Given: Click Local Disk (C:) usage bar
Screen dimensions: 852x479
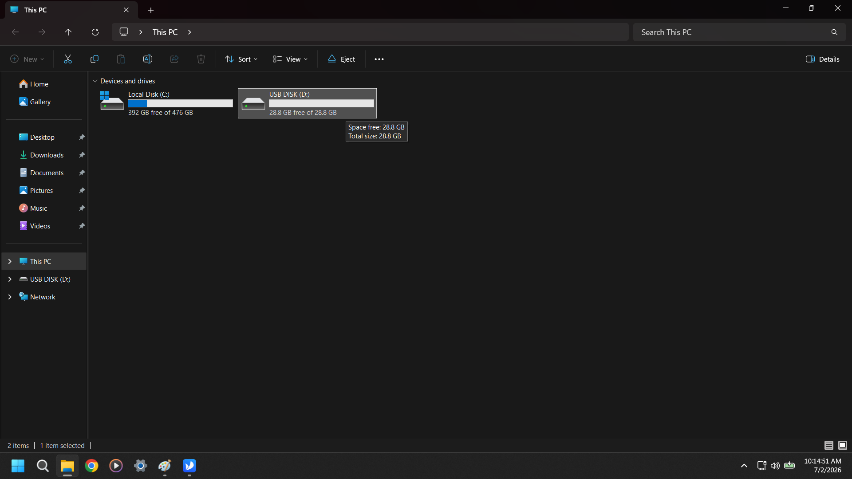Looking at the screenshot, I should pyautogui.click(x=180, y=103).
